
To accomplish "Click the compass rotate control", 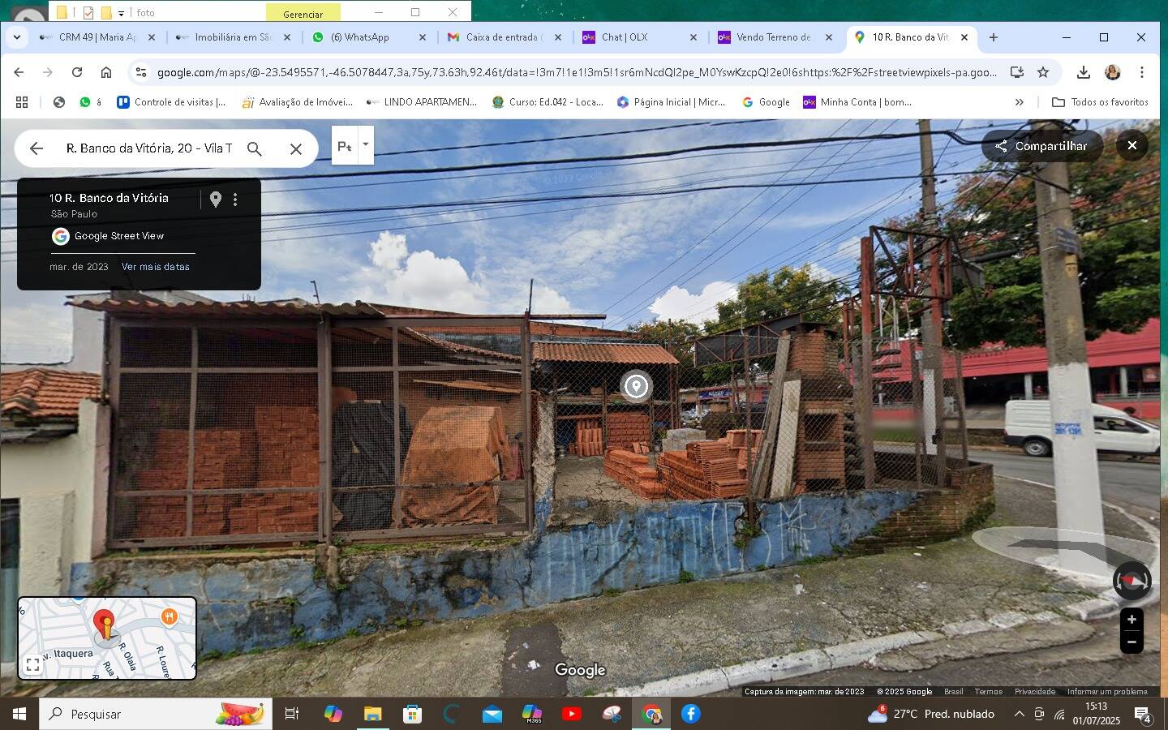I will (x=1131, y=581).
